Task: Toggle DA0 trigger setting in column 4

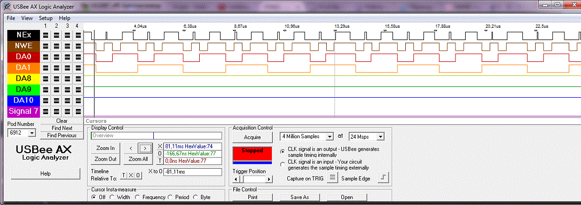Action: pos(78,57)
